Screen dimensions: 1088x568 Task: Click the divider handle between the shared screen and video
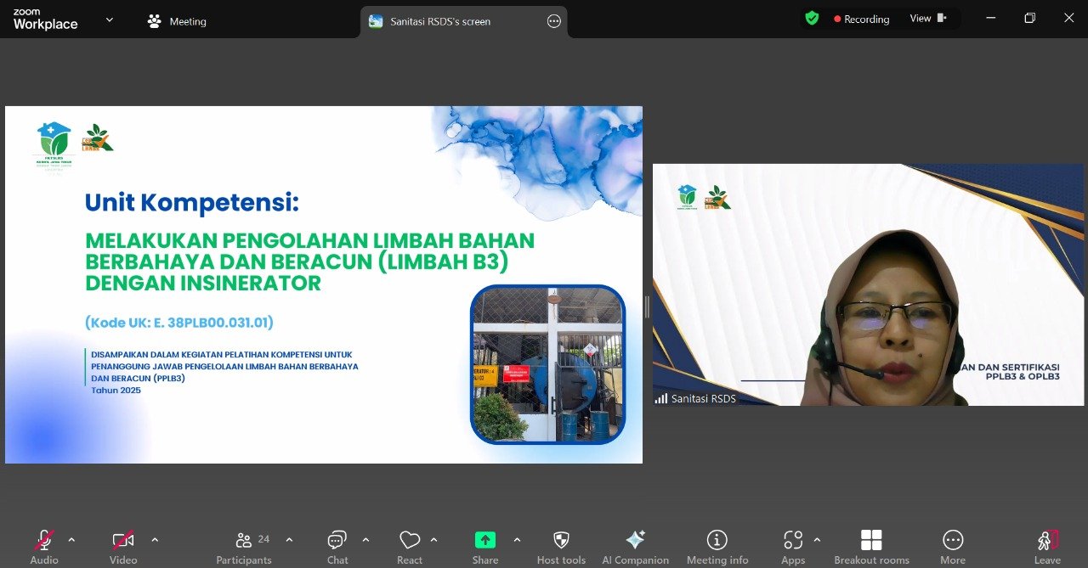click(647, 306)
